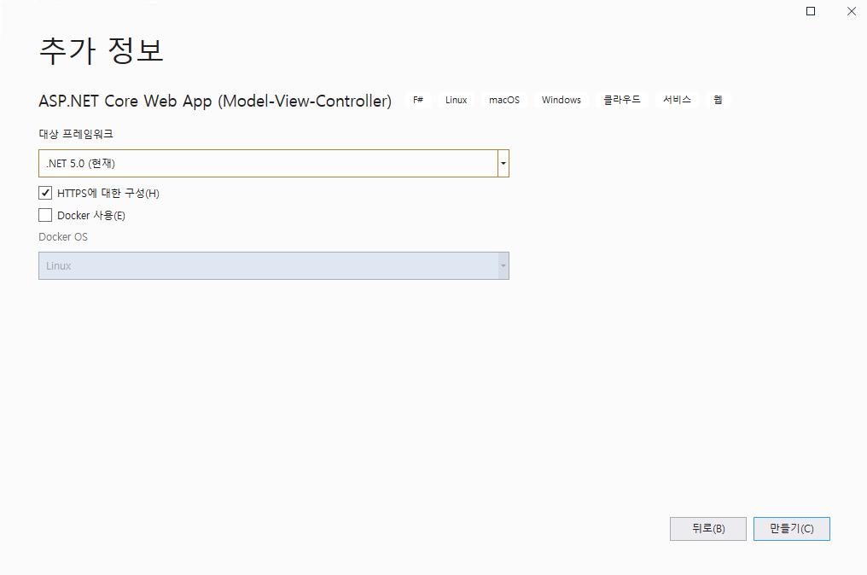Click the arrow on the 대상 프레임워크 dropdown
The width and height of the screenshot is (867, 575).
[x=503, y=163]
